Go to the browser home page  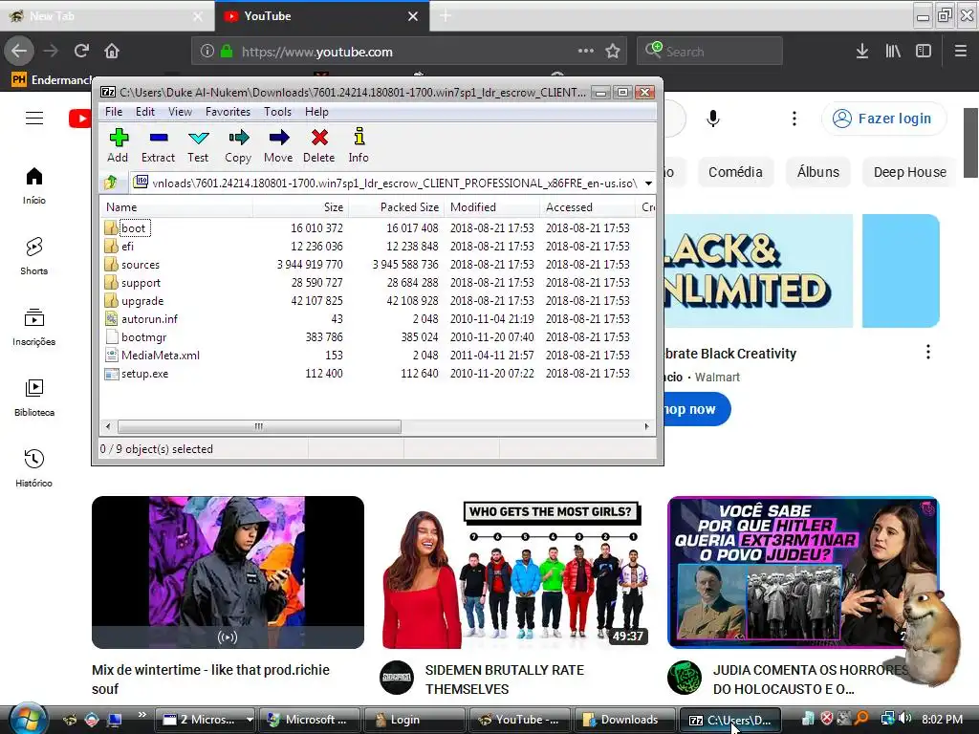112,52
